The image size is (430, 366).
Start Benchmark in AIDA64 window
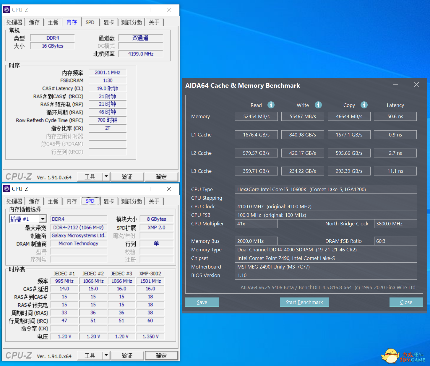304,302
